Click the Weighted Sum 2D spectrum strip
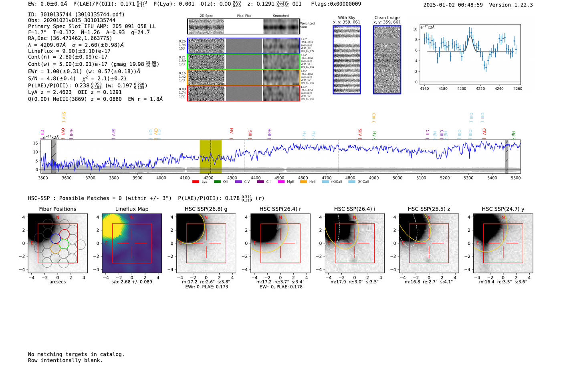Image resolution: width=561 pixels, height=382 pixels. pos(243,26)
